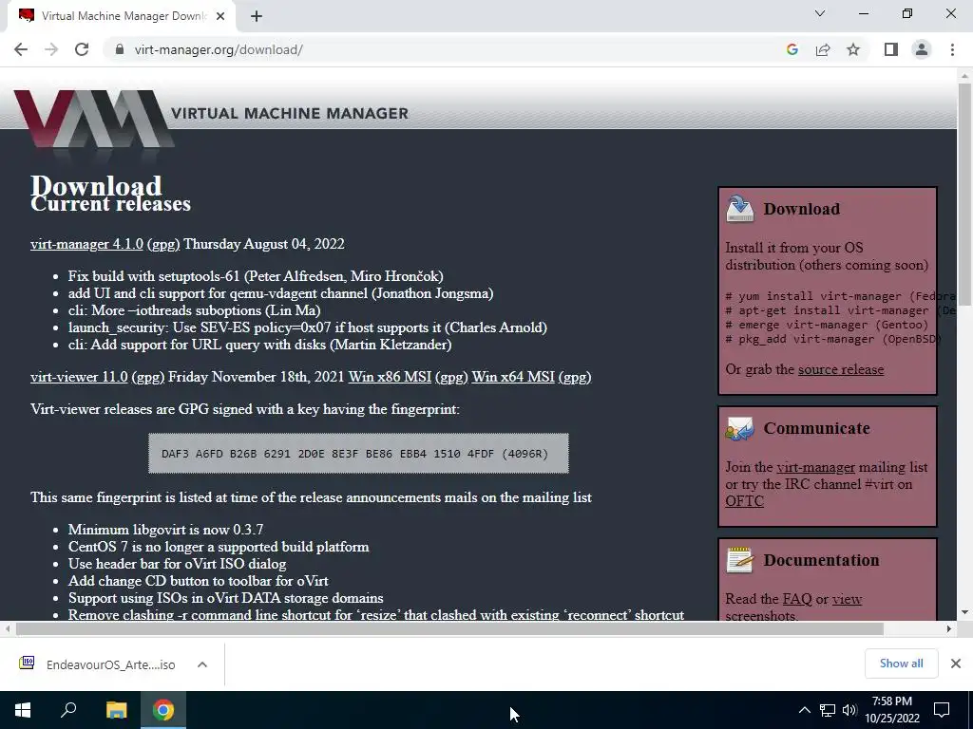Screen dimensions: 973x729
Task: Open the browser side panel
Action: tap(891, 49)
